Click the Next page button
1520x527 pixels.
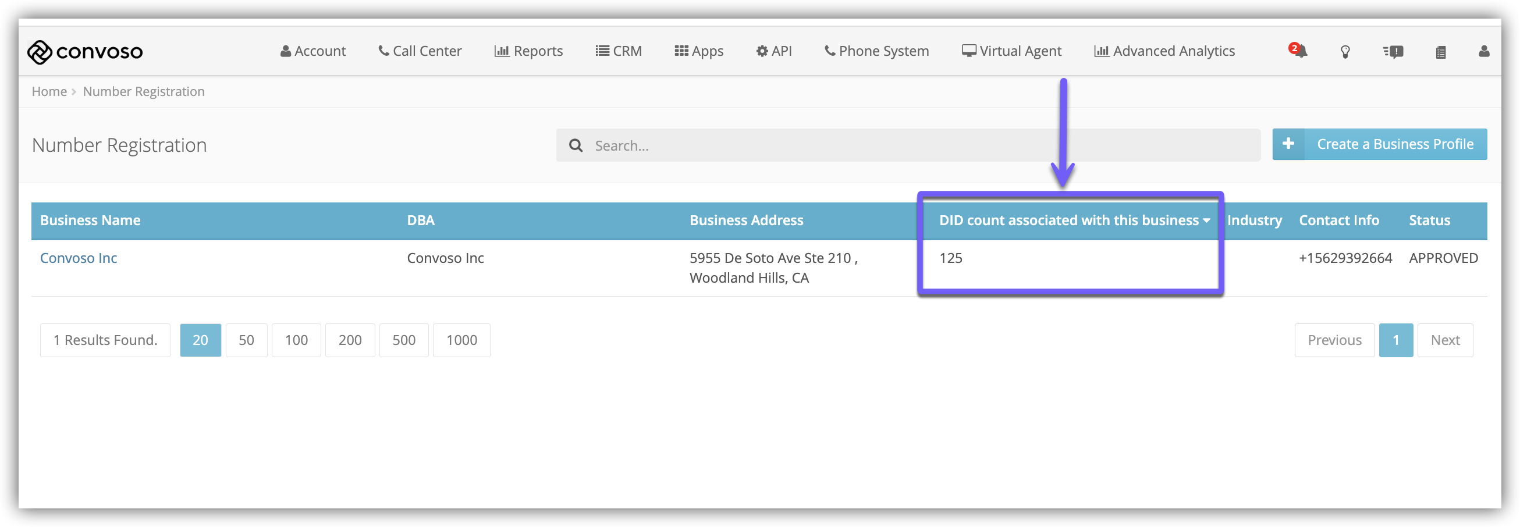[1444, 340]
